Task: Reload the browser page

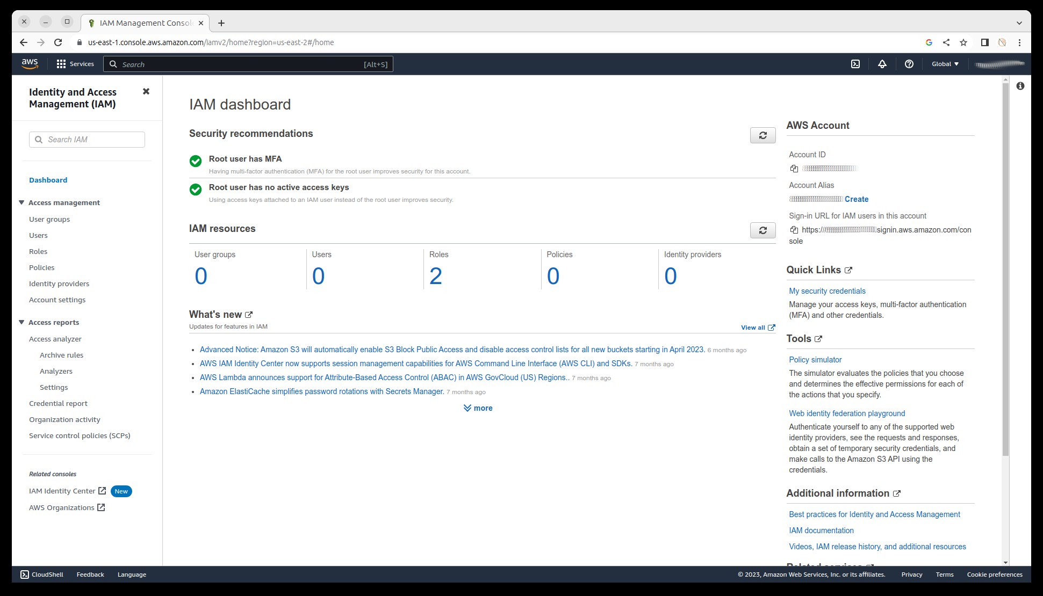Action: point(58,42)
